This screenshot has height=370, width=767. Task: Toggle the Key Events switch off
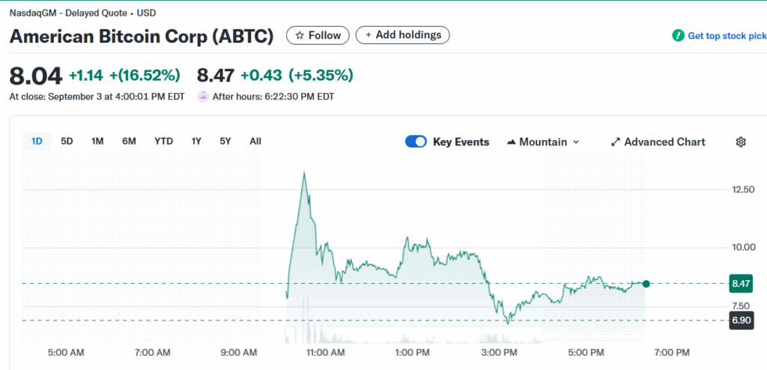(416, 142)
